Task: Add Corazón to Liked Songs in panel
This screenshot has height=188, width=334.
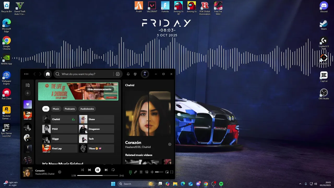Action: pyautogui.click(x=170, y=144)
